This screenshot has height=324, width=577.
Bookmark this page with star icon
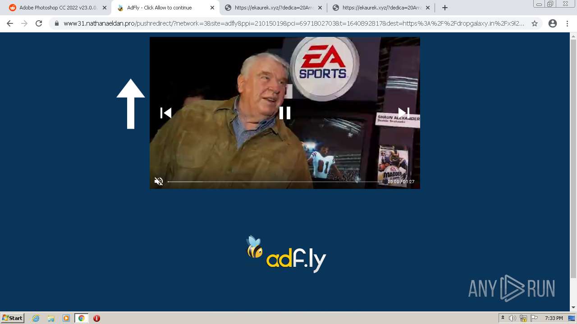(535, 23)
